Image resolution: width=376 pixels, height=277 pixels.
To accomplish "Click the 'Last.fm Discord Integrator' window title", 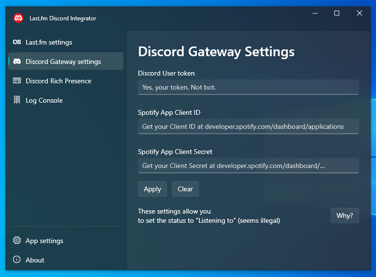I will click(63, 18).
